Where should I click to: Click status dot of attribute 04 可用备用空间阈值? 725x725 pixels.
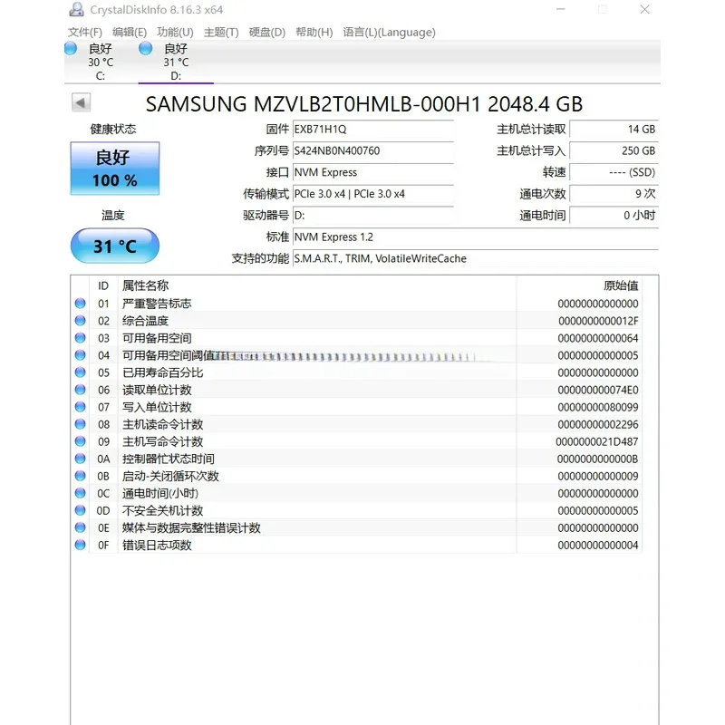click(x=80, y=355)
